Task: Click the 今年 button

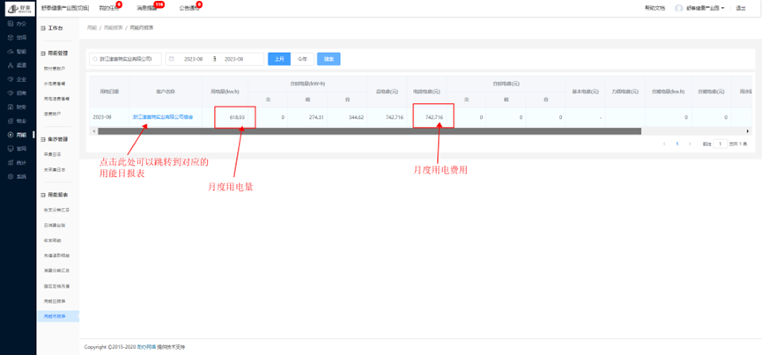Action: (x=302, y=59)
